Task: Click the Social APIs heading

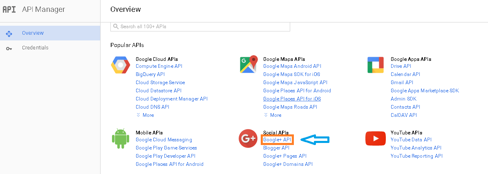Action: tap(276, 133)
